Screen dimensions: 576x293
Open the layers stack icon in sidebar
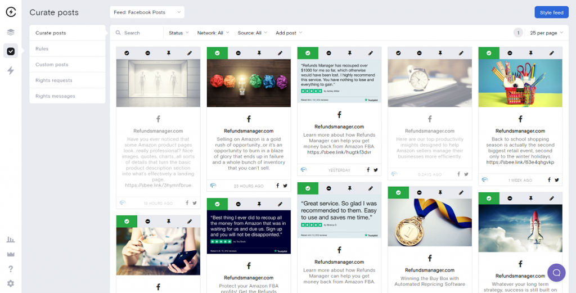(11, 32)
